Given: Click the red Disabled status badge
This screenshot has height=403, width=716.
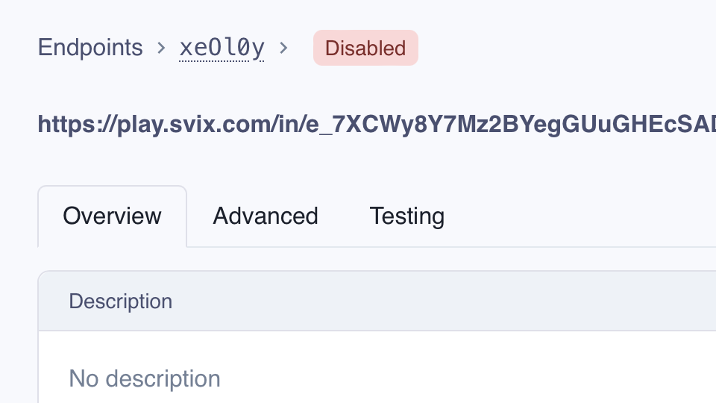Looking at the screenshot, I should [365, 48].
